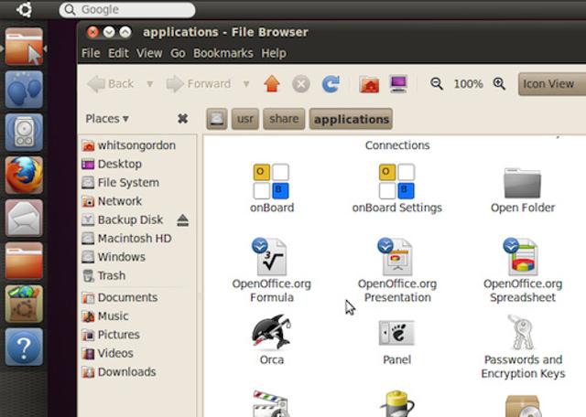Select the applications path button

pyautogui.click(x=351, y=119)
